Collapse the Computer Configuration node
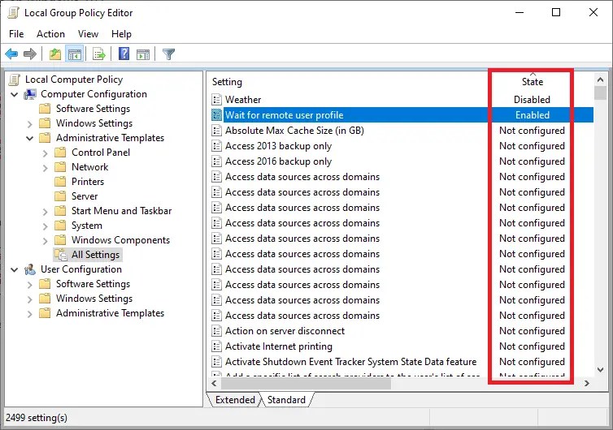 coord(15,94)
